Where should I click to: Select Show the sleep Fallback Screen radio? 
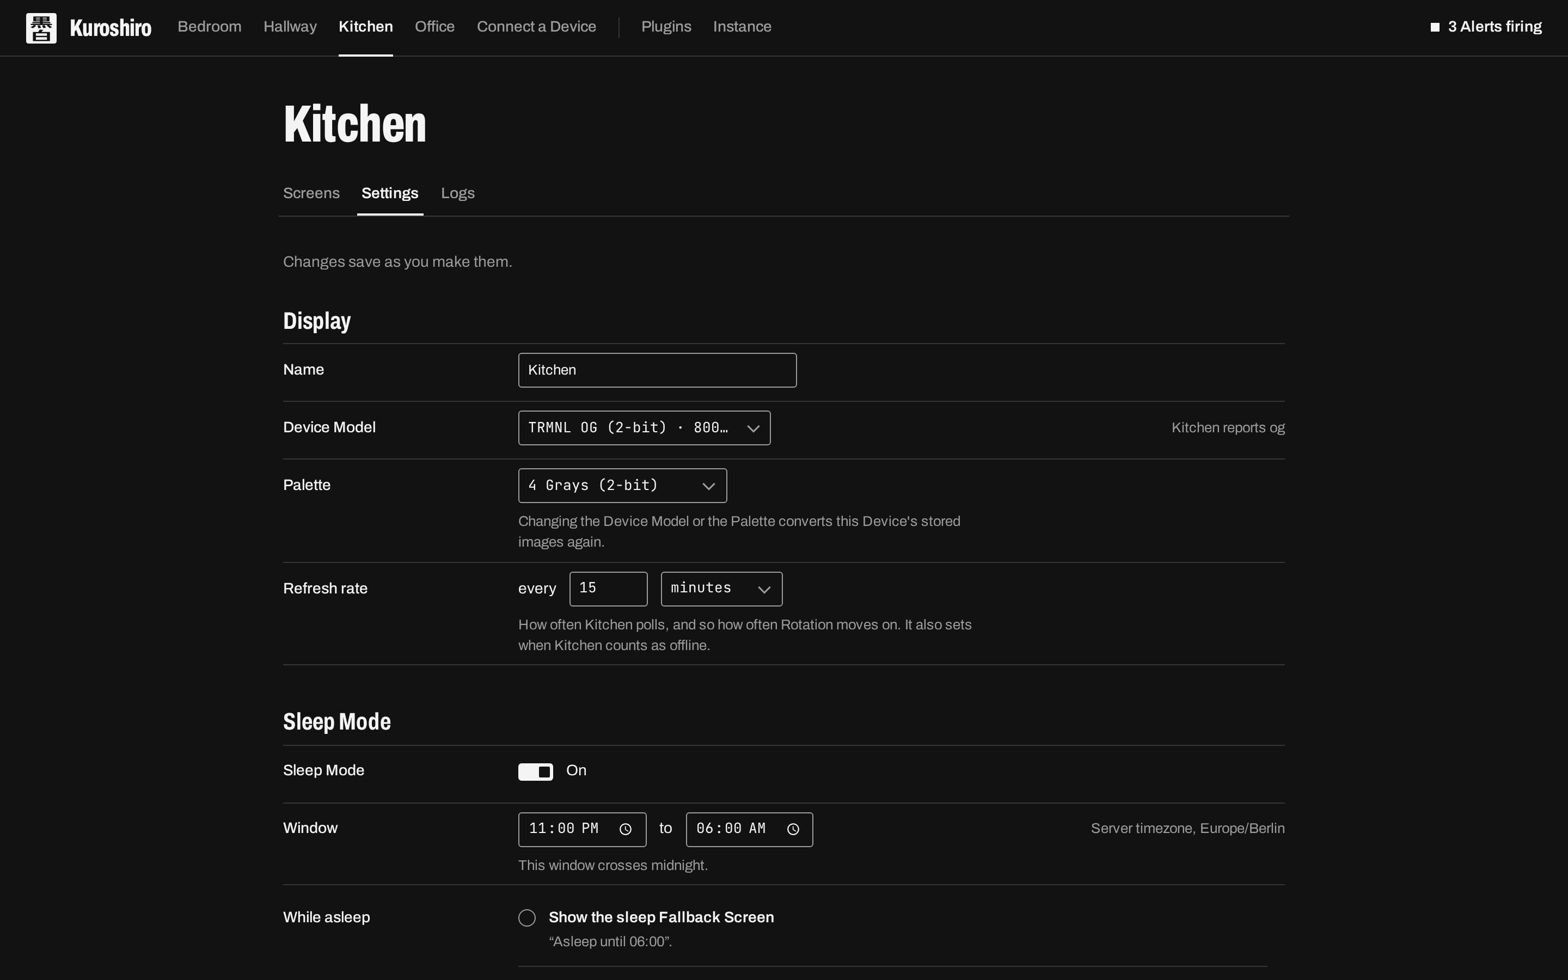[x=527, y=918]
